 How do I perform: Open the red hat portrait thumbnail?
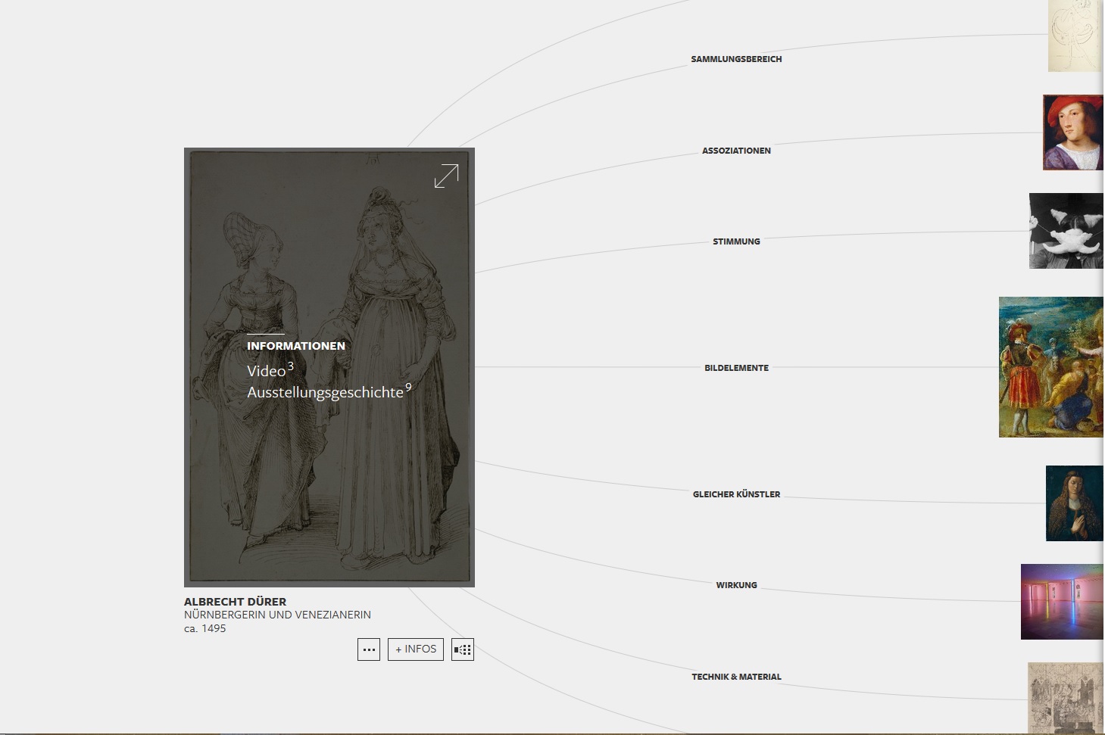pos(1073,132)
